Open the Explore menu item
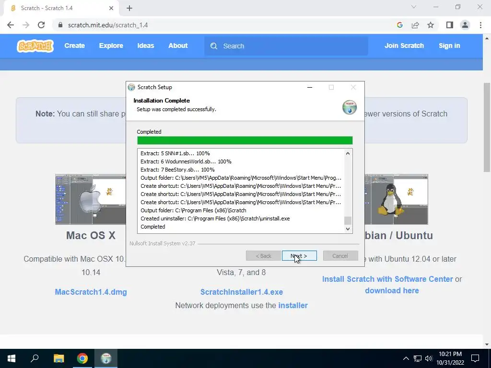The width and height of the screenshot is (491, 368). pyautogui.click(x=111, y=46)
